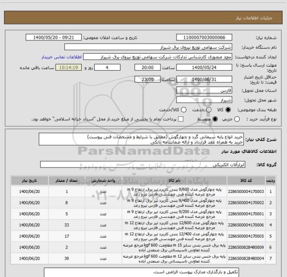Click item code 2286500004170002
Image resolution: width=287 pixels, height=277 pixels.
pos(246,202)
